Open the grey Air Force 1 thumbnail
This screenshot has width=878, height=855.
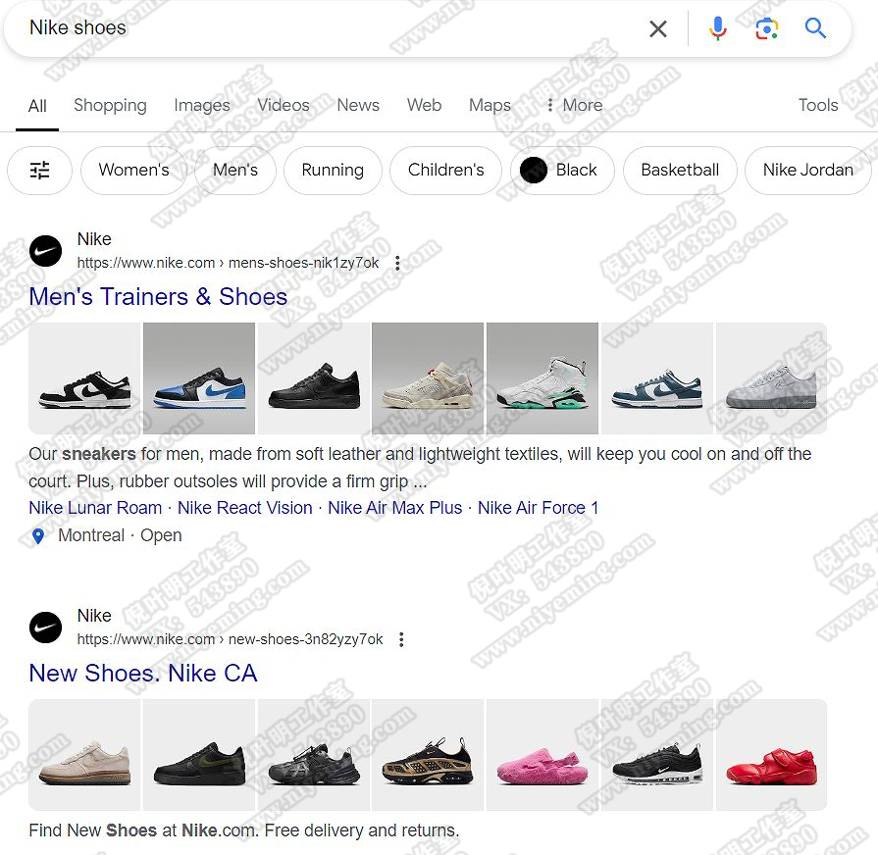pos(772,378)
